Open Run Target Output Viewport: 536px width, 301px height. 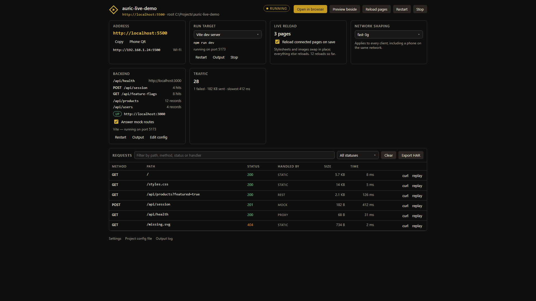(219, 57)
